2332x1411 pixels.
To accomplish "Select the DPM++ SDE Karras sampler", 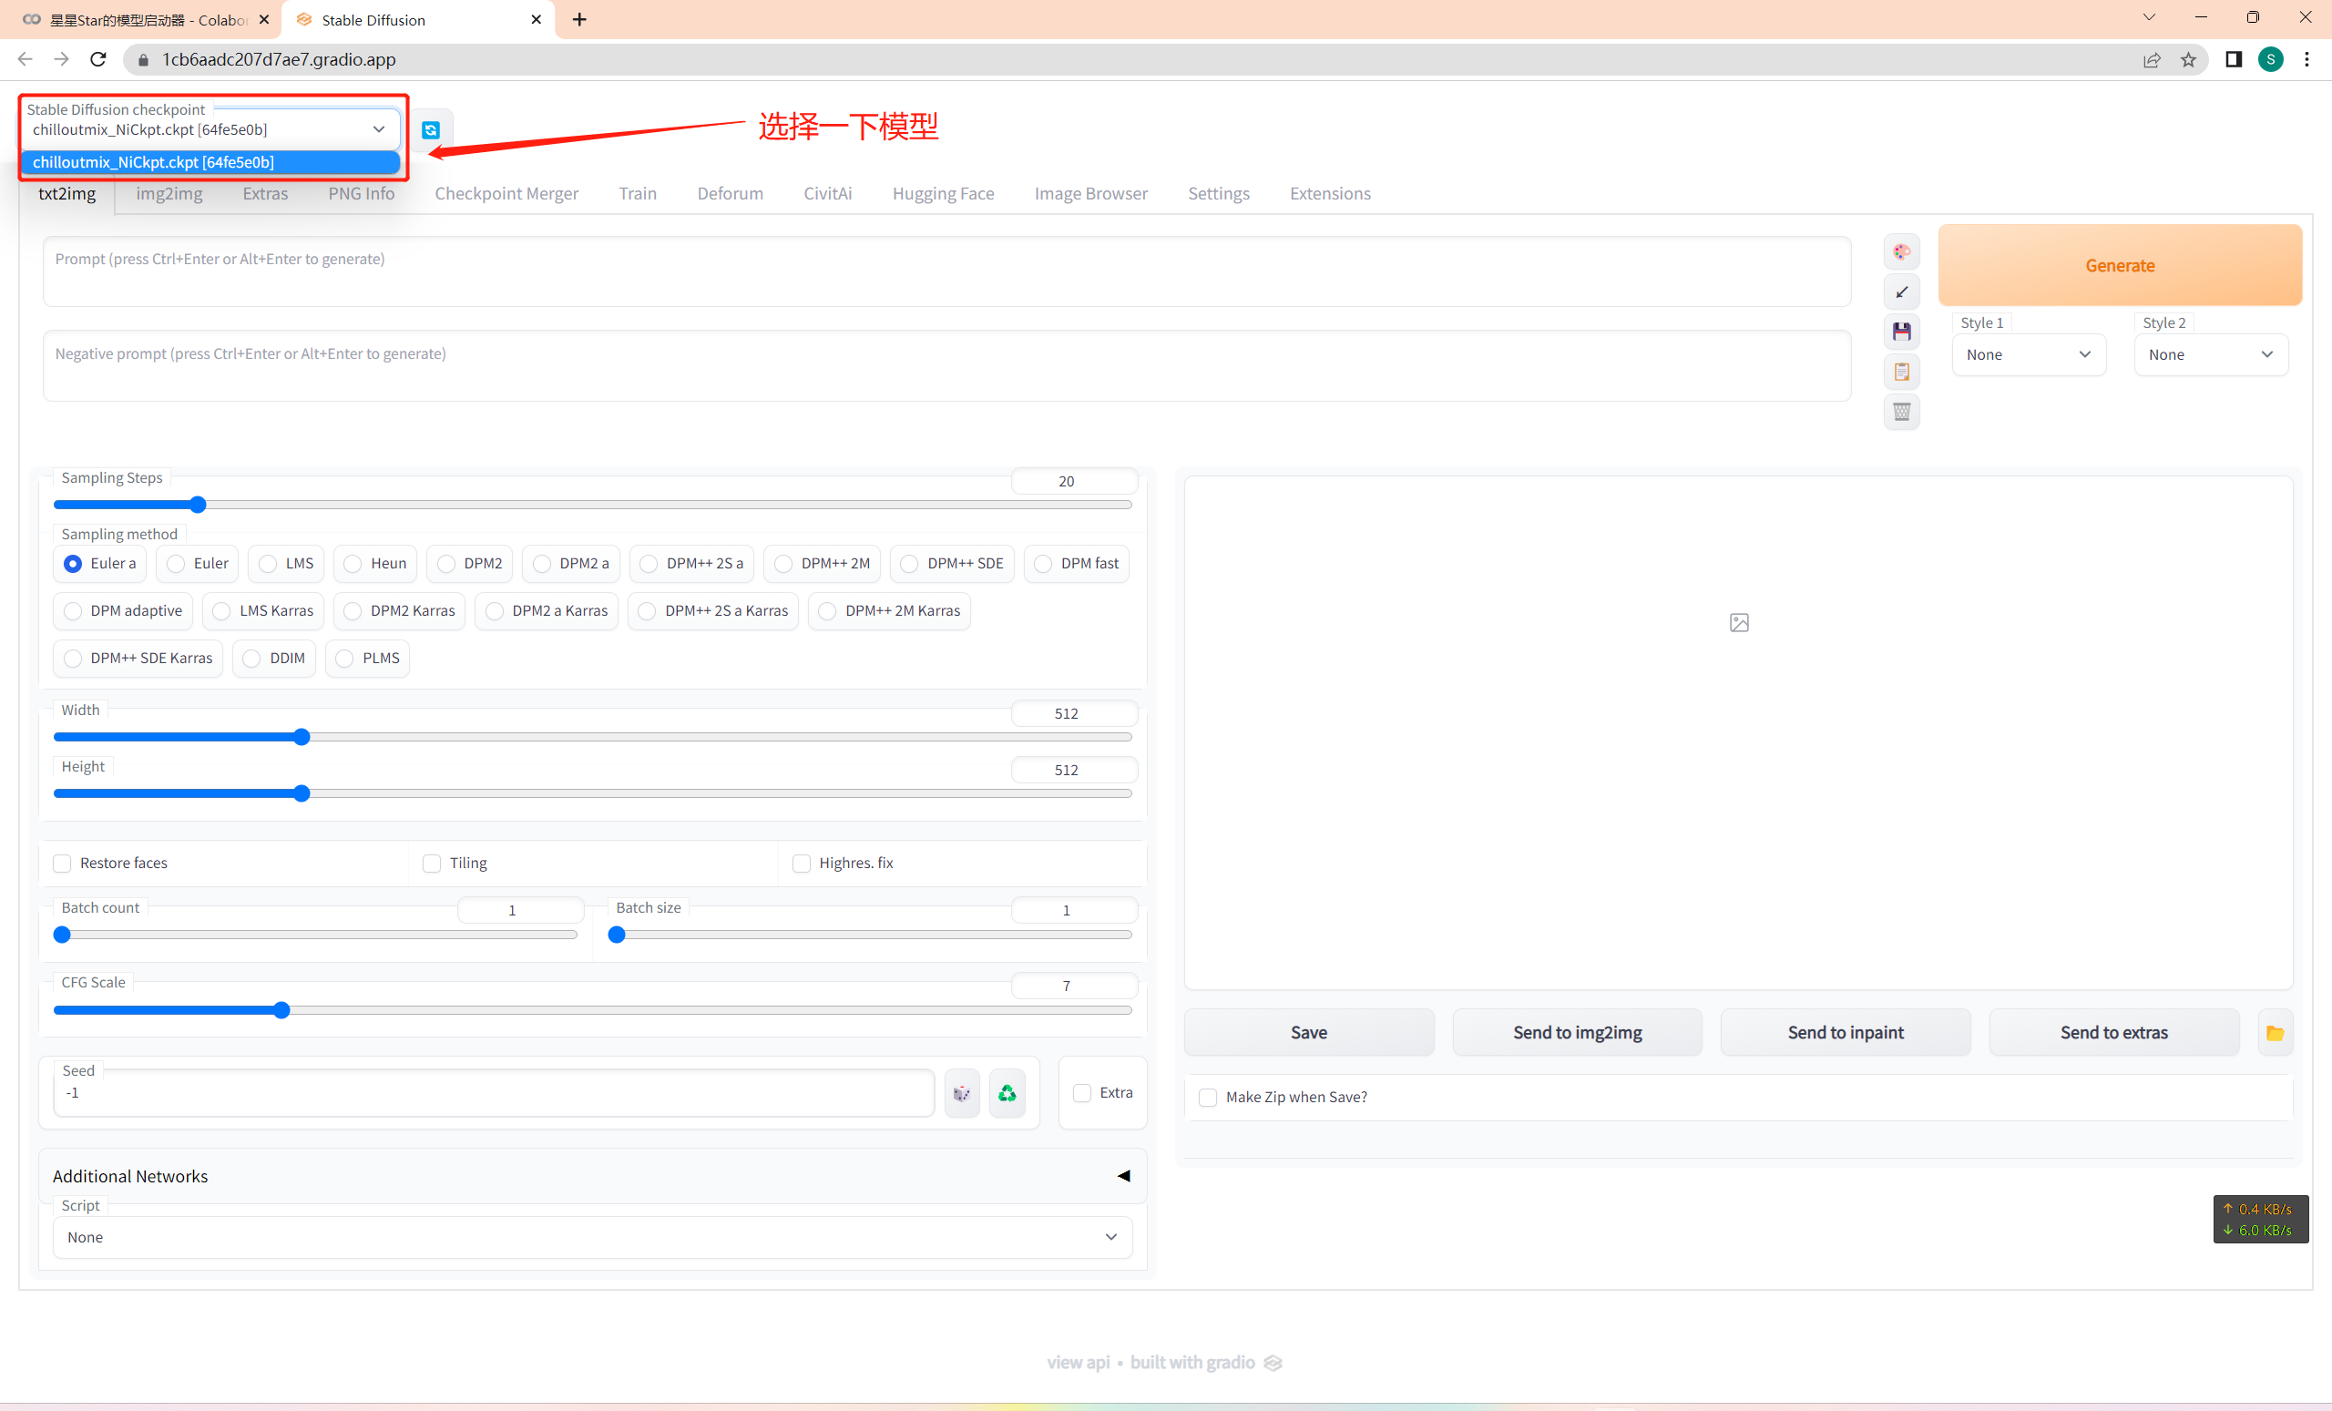I will point(73,659).
